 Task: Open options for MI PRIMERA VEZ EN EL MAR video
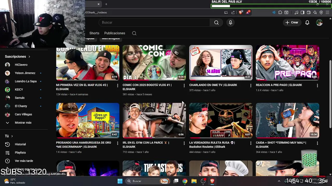pyautogui.click(x=117, y=86)
